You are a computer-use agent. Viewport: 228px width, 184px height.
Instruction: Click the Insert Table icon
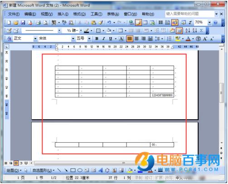tap(145, 23)
